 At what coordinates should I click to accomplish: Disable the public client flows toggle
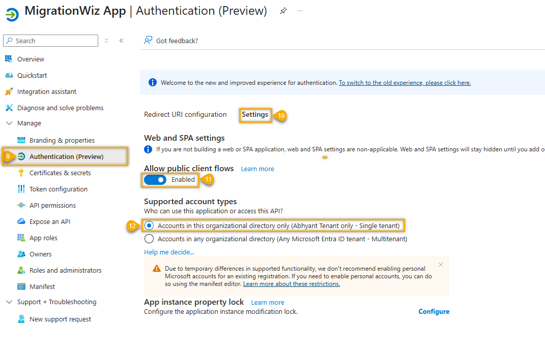[155, 180]
